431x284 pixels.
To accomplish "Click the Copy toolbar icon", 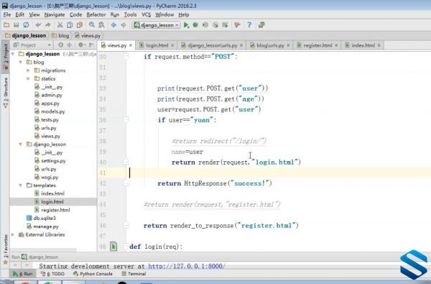I will pyautogui.click(x=70, y=25).
